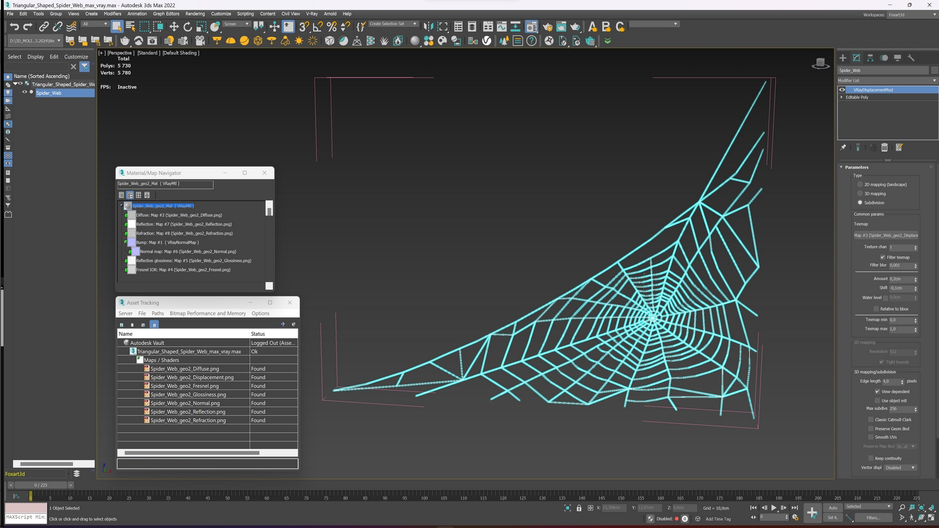Click Spider_Web_geo2_Mat in navigator

tap(162, 205)
